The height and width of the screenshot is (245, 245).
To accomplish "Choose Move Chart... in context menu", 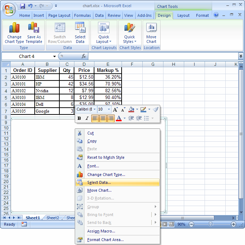I will 117,190.
